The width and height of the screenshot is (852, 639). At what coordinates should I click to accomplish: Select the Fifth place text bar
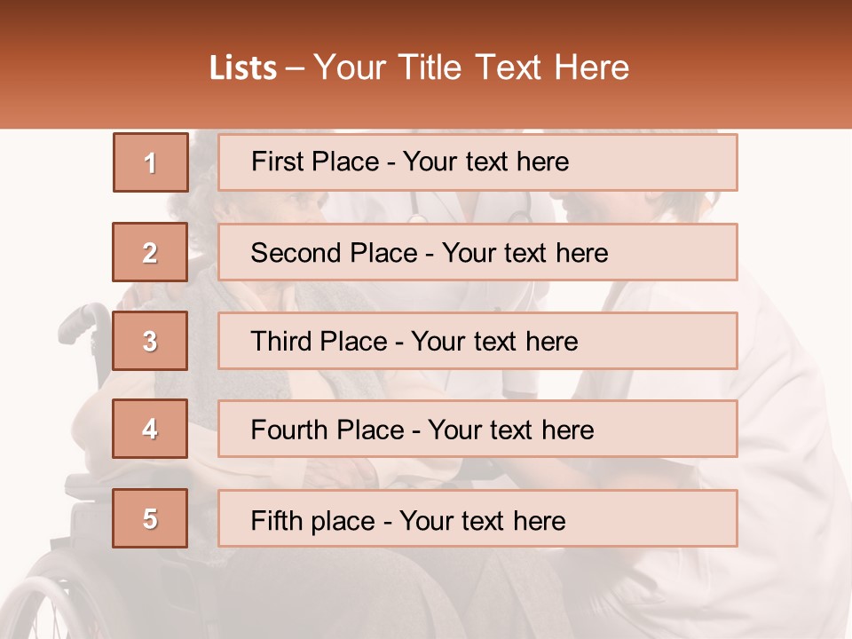coord(477,518)
